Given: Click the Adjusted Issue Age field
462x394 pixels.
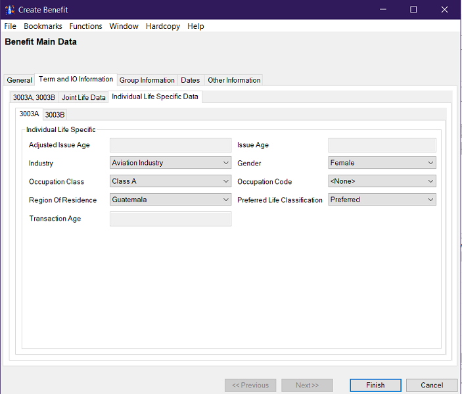Looking at the screenshot, I should [170, 145].
